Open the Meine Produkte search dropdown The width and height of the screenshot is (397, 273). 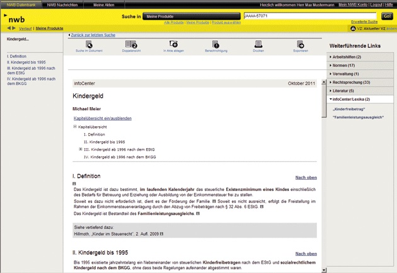190,16
